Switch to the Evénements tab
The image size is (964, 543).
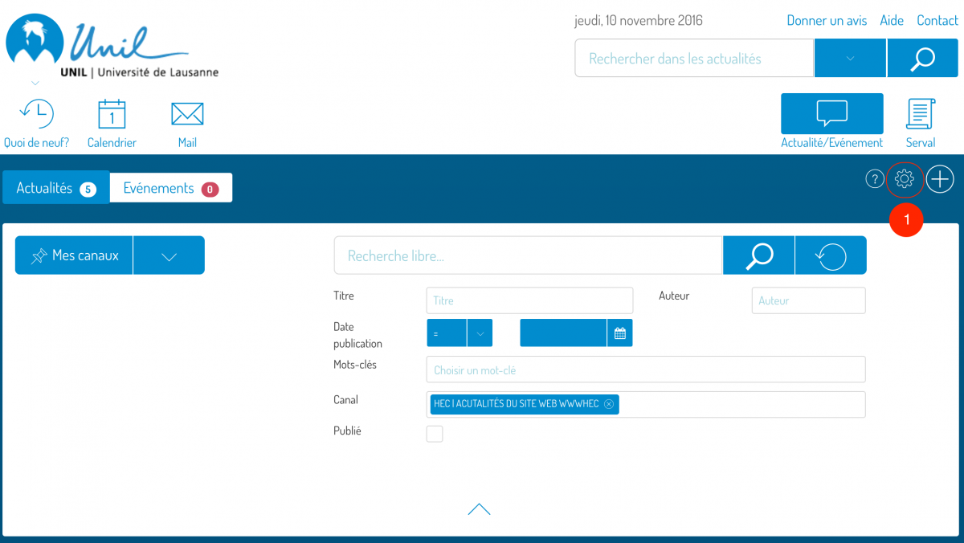170,188
